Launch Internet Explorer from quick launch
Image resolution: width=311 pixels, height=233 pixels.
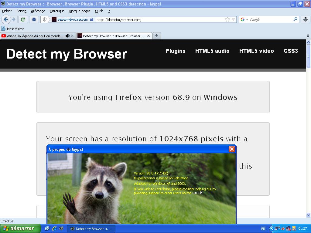click(54, 228)
